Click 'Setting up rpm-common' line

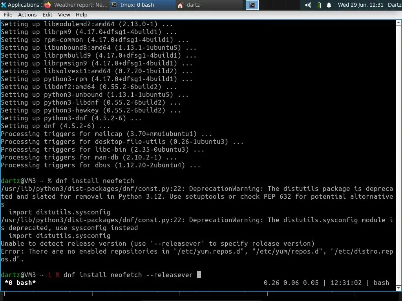coord(95,40)
